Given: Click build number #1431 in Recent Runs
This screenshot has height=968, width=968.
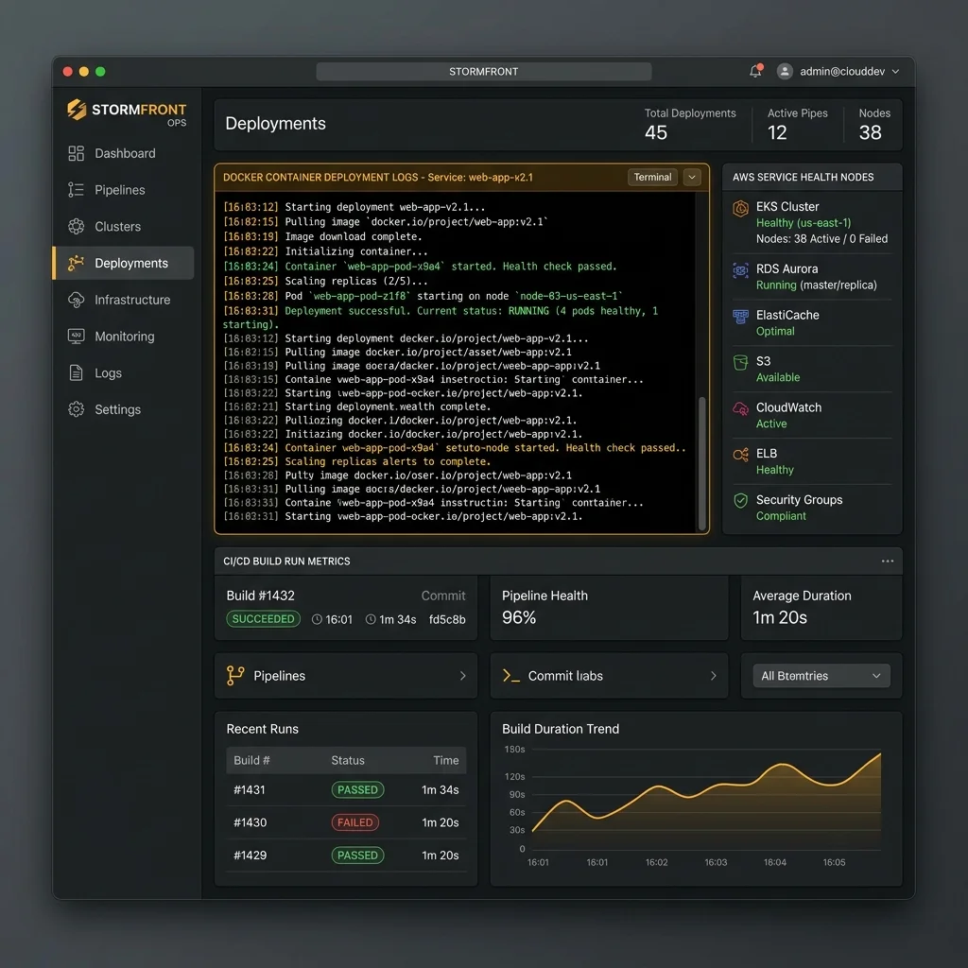Looking at the screenshot, I should click(250, 789).
